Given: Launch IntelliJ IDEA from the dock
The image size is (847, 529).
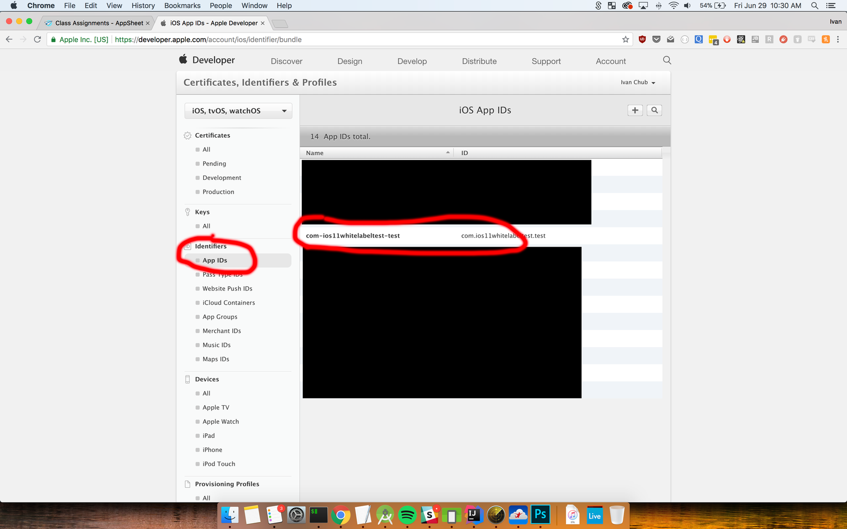Looking at the screenshot, I should [x=474, y=515].
